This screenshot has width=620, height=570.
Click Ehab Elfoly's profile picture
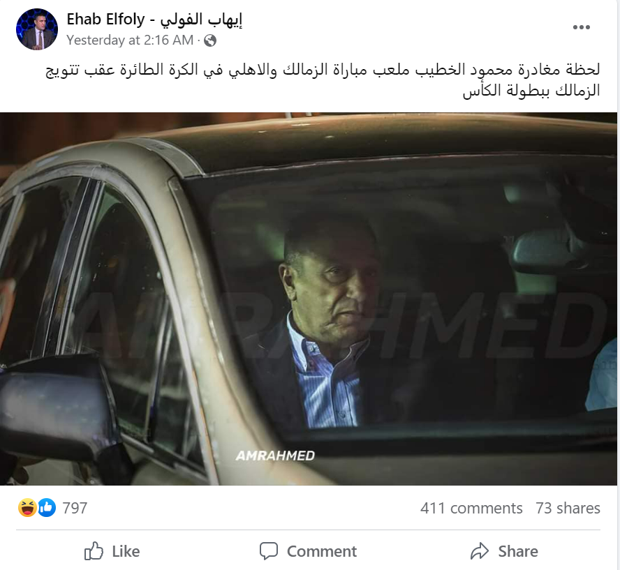pyautogui.click(x=37, y=29)
